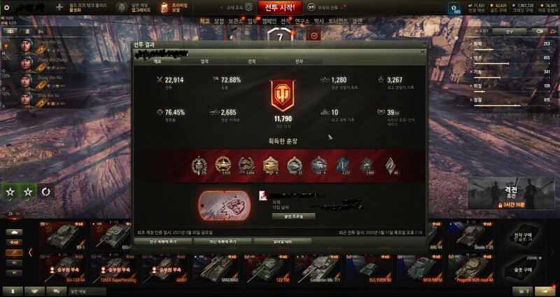Expand the 무작위 전투 battle mode selector

(x=327, y=7)
